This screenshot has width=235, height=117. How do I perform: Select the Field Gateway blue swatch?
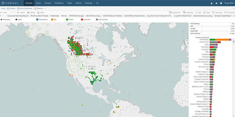tap(37, 19)
